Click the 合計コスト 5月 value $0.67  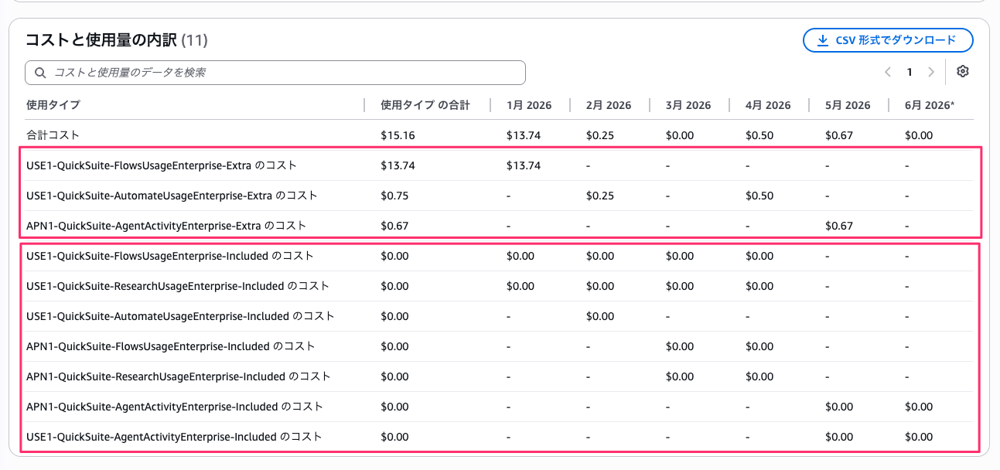coord(839,135)
